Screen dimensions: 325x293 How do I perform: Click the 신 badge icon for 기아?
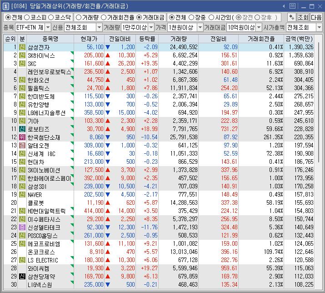pyautogui.click(x=22, y=121)
